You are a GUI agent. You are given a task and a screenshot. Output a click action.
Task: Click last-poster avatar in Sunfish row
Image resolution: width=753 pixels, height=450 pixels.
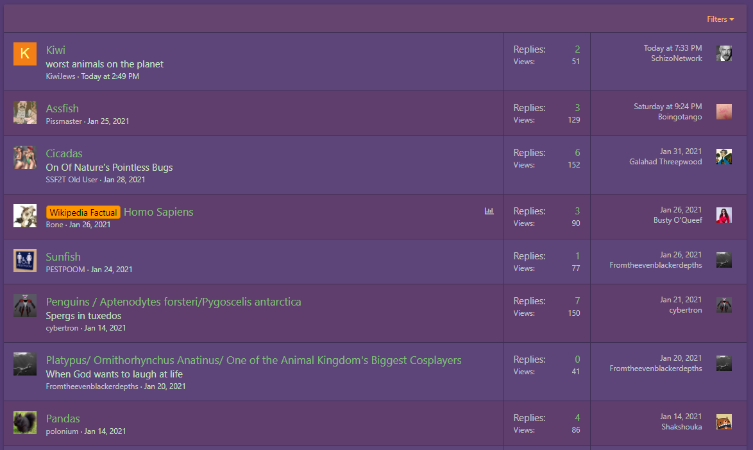[x=724, y=260]
